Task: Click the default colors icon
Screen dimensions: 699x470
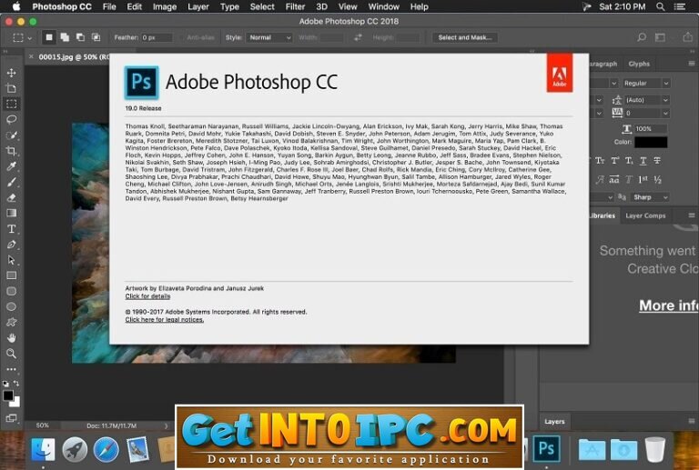Action: 5,384
